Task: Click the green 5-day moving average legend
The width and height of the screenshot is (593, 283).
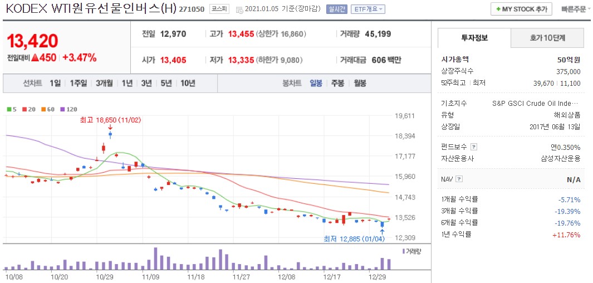Action: click(x=12, y=109)
